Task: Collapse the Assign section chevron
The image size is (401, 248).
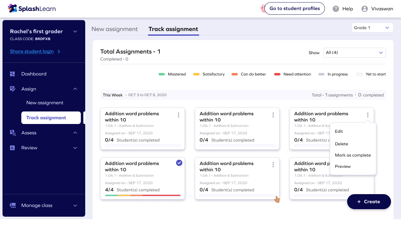Action: tap(75, 89)
